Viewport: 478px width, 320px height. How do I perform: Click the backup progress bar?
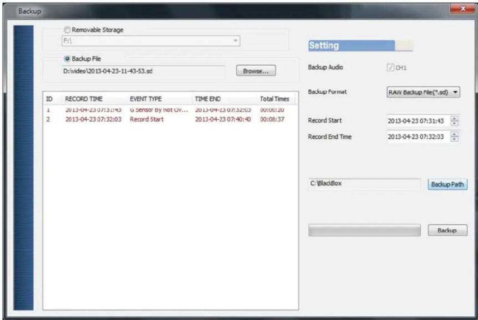click(x=364, y=230)
